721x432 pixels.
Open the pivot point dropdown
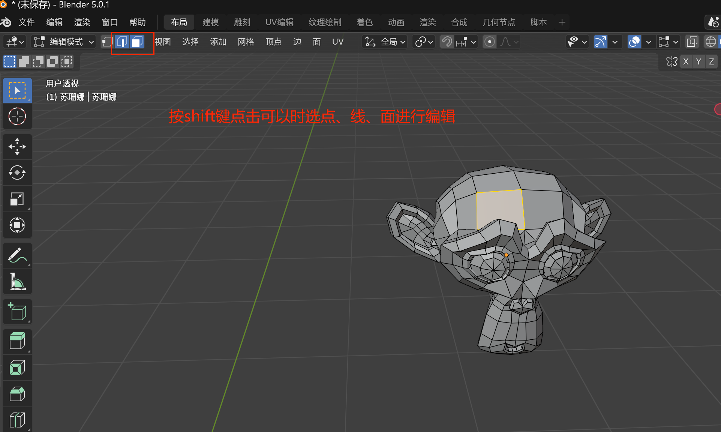(x=424, y=42)
